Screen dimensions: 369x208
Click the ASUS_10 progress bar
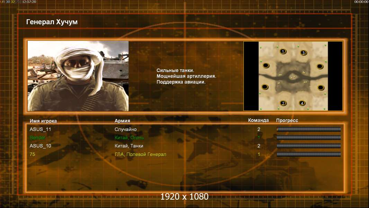[308, 146]
